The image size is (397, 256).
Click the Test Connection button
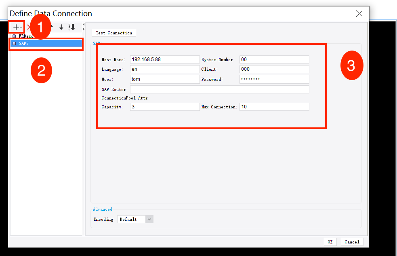(114, 33)
